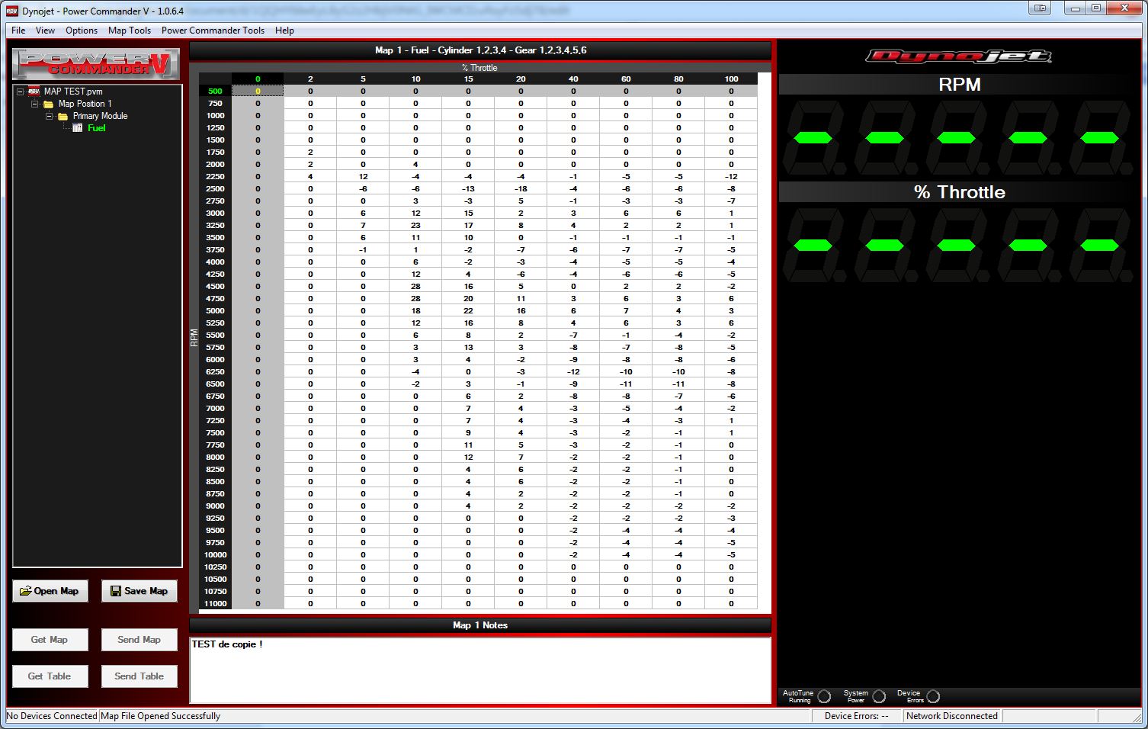Click the Dynojet app icon in title bar
Viewport: 1148px width, 729px height.
click(11, 11)
